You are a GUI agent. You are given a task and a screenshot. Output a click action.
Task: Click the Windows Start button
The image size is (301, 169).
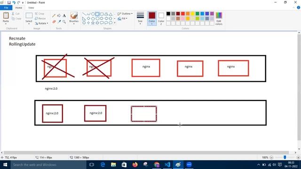pos(5,165)
